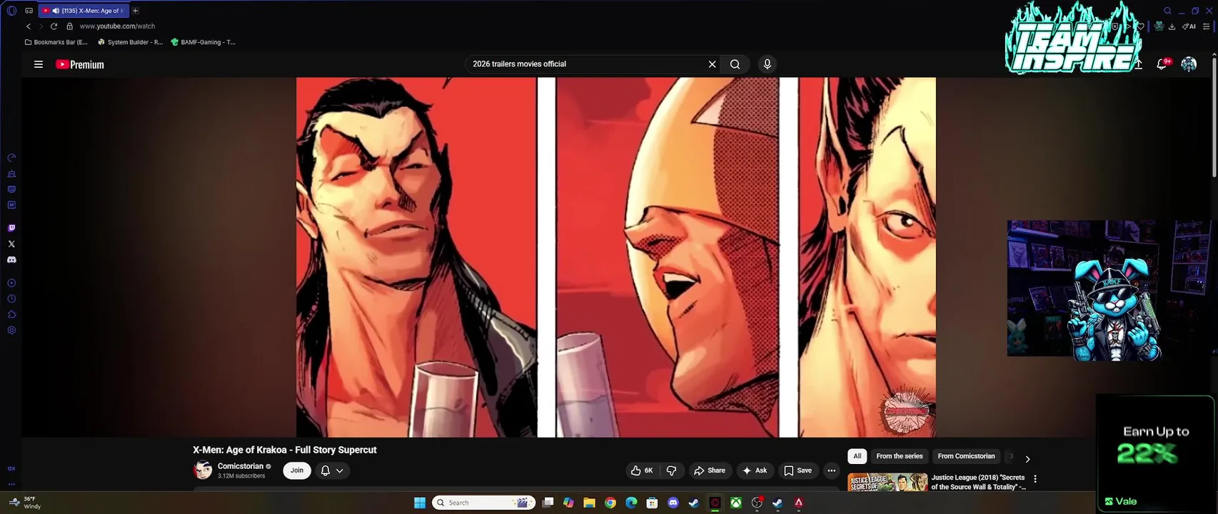
Task: Launch Google Chrome from taskbar
Action: [x=610, y=503]
